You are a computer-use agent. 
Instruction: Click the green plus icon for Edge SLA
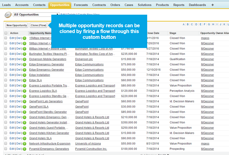pos(24,80)
